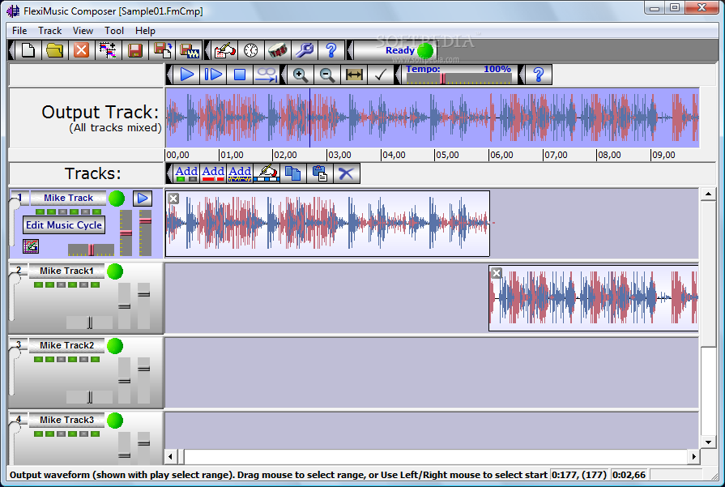
Task: Open the Track menu
Action: 50,31
